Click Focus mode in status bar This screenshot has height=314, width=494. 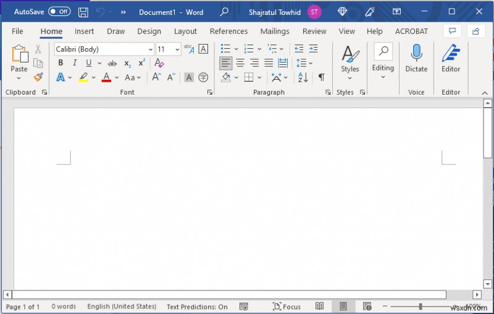pyautogui.click(x=287, y=307)
